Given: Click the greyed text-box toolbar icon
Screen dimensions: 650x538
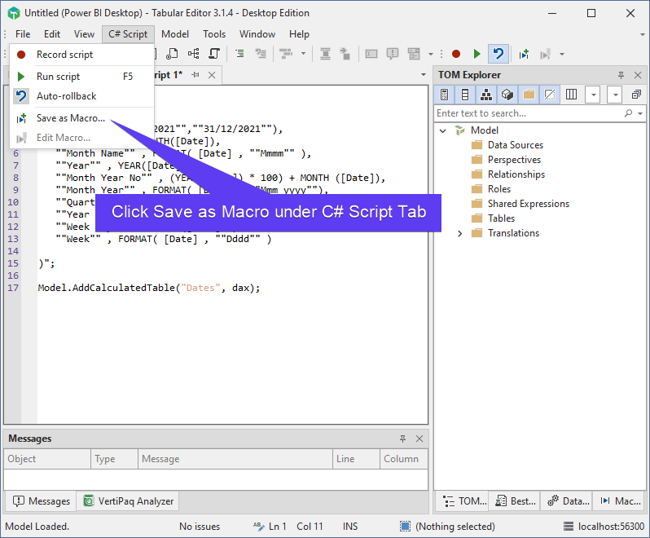Looking at the screenshot, I should coord(371,54).
